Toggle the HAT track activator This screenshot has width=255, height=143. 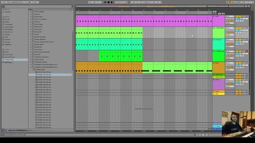click(239, 94)
